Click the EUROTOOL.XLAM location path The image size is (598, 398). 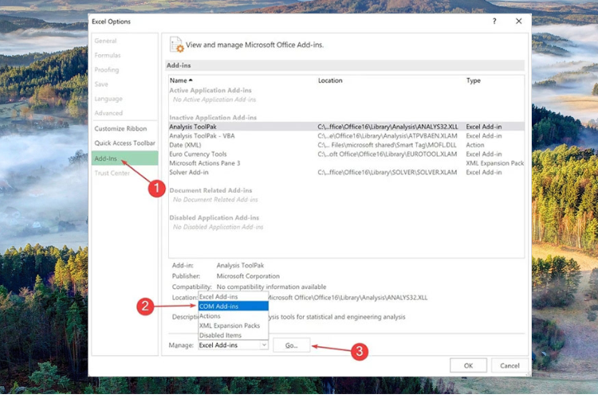click(387, 154)
